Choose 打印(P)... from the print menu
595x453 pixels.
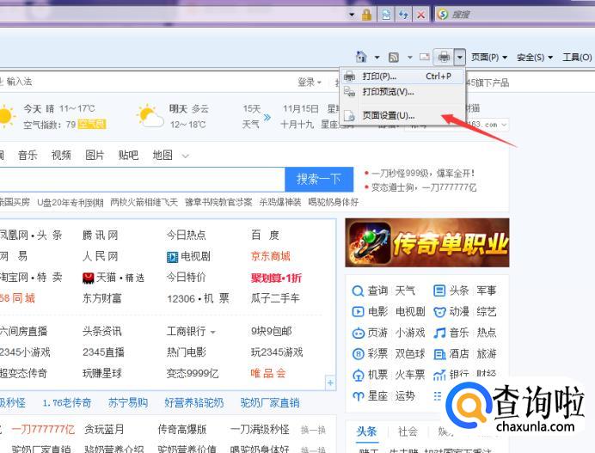402,77
